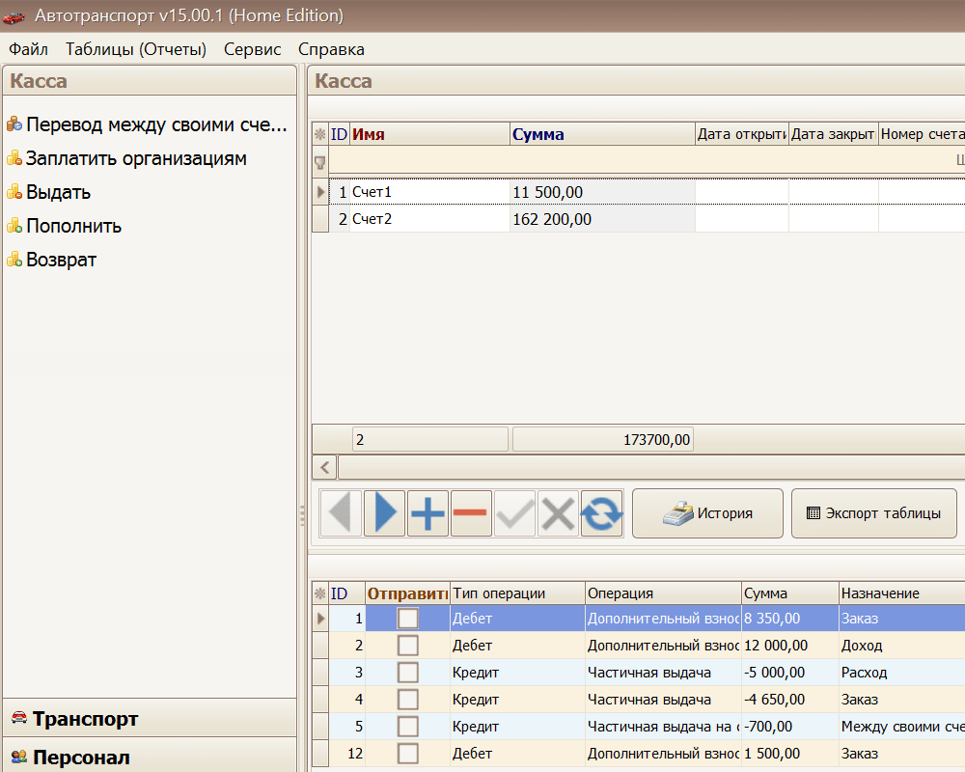Click the -4 650,00 amount cell
This screenshot has width=965, height=772.
tap(790, 700)
